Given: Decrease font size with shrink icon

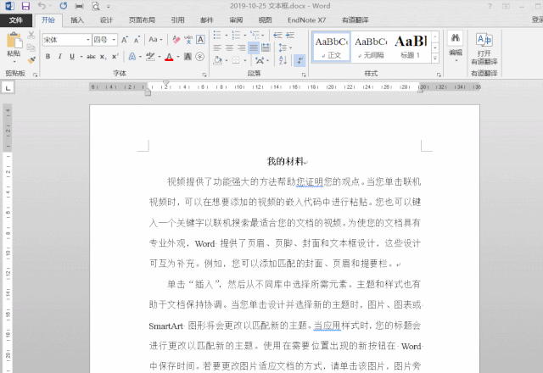Looking at the screenshot, I should click(137, 40).
